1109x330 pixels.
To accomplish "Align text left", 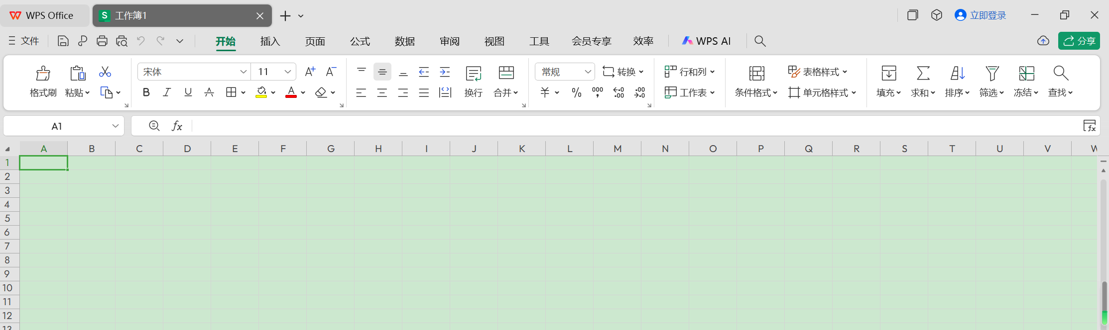I will (361, 92).
